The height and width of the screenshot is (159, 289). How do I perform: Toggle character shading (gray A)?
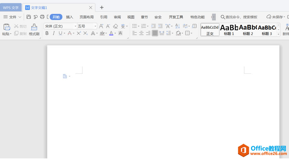tap(120, 33)
